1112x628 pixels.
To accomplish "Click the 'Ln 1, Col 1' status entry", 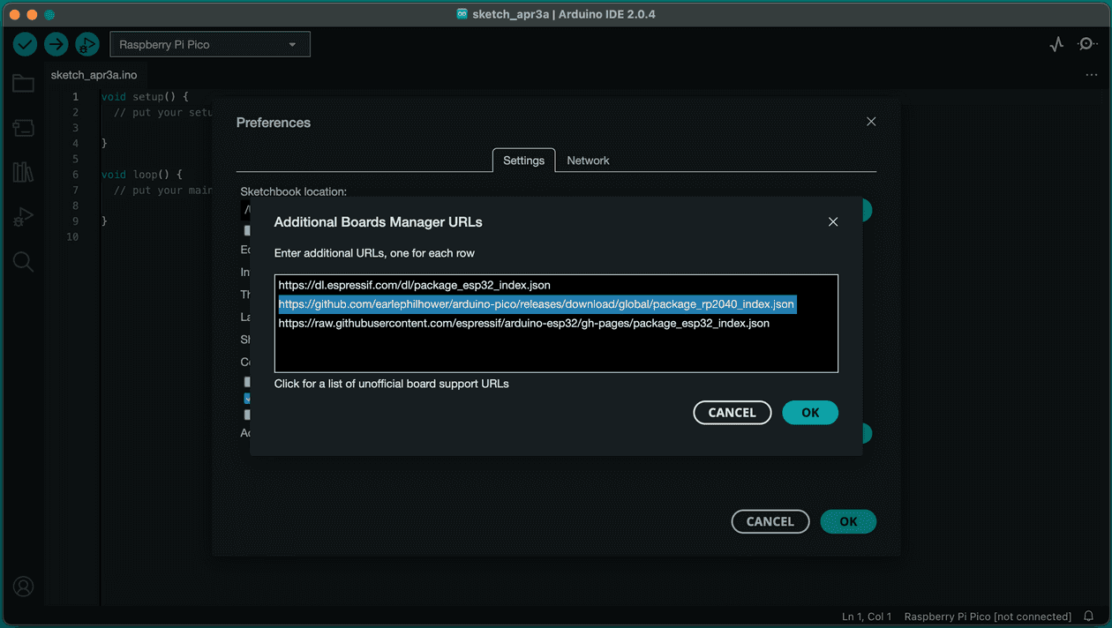I will 867,617.
